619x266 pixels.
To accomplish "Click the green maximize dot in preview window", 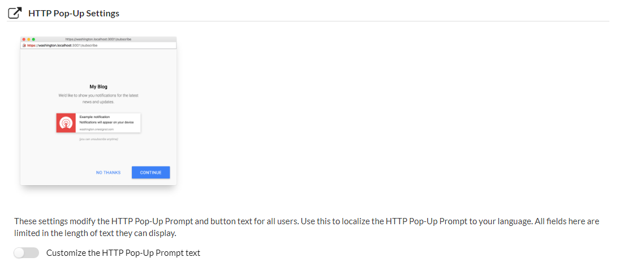I will [33, 40].
